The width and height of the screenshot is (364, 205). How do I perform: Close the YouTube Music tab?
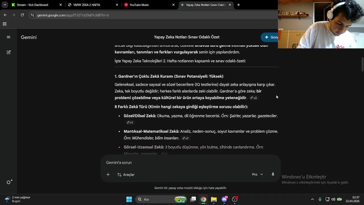click(x=173, y=5)
